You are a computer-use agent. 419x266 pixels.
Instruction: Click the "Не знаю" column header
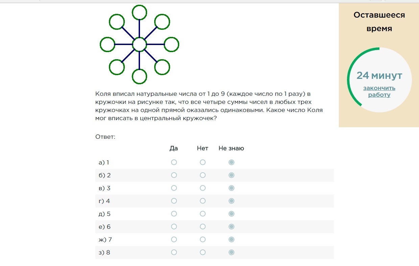click(231, 148)
